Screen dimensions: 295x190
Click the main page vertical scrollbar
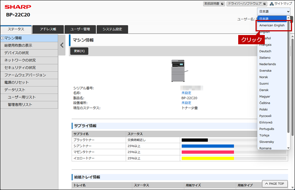pyautogui.click(x=292, y=87)
